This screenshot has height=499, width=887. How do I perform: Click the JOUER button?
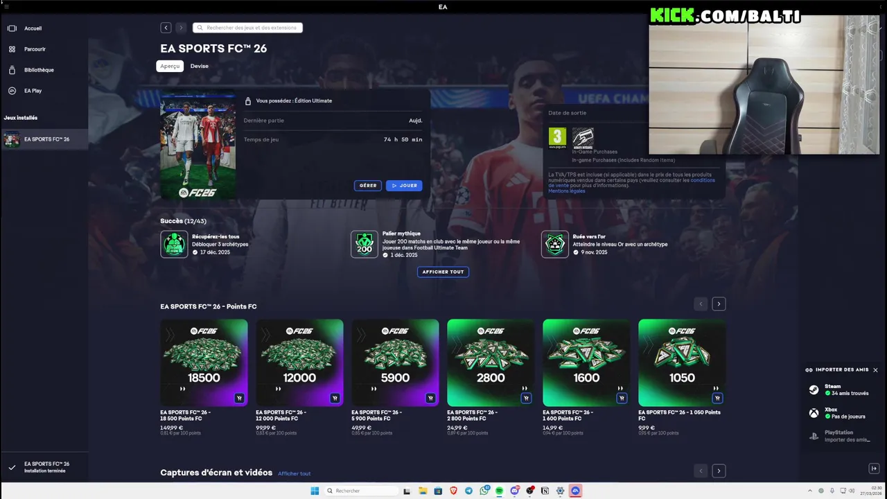(x=404, y=186)
